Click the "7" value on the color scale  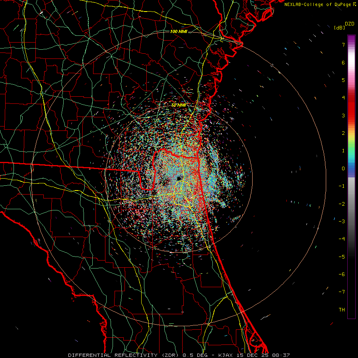click(343, 45)
